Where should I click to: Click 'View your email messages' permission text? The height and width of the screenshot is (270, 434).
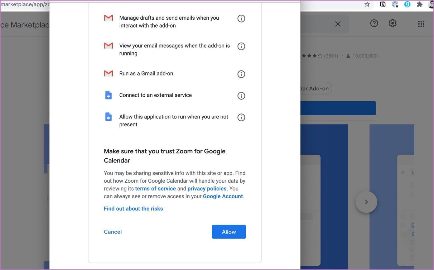(175, 50)
